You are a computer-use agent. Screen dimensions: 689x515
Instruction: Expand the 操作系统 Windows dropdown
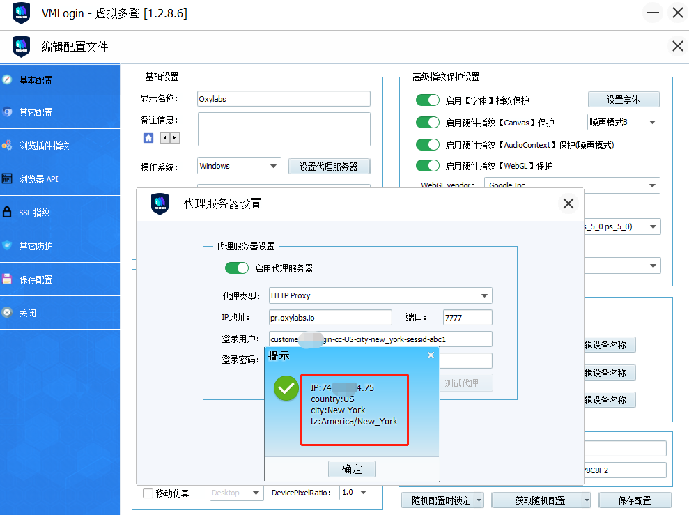pyautogui.click(x=239, y=166)
